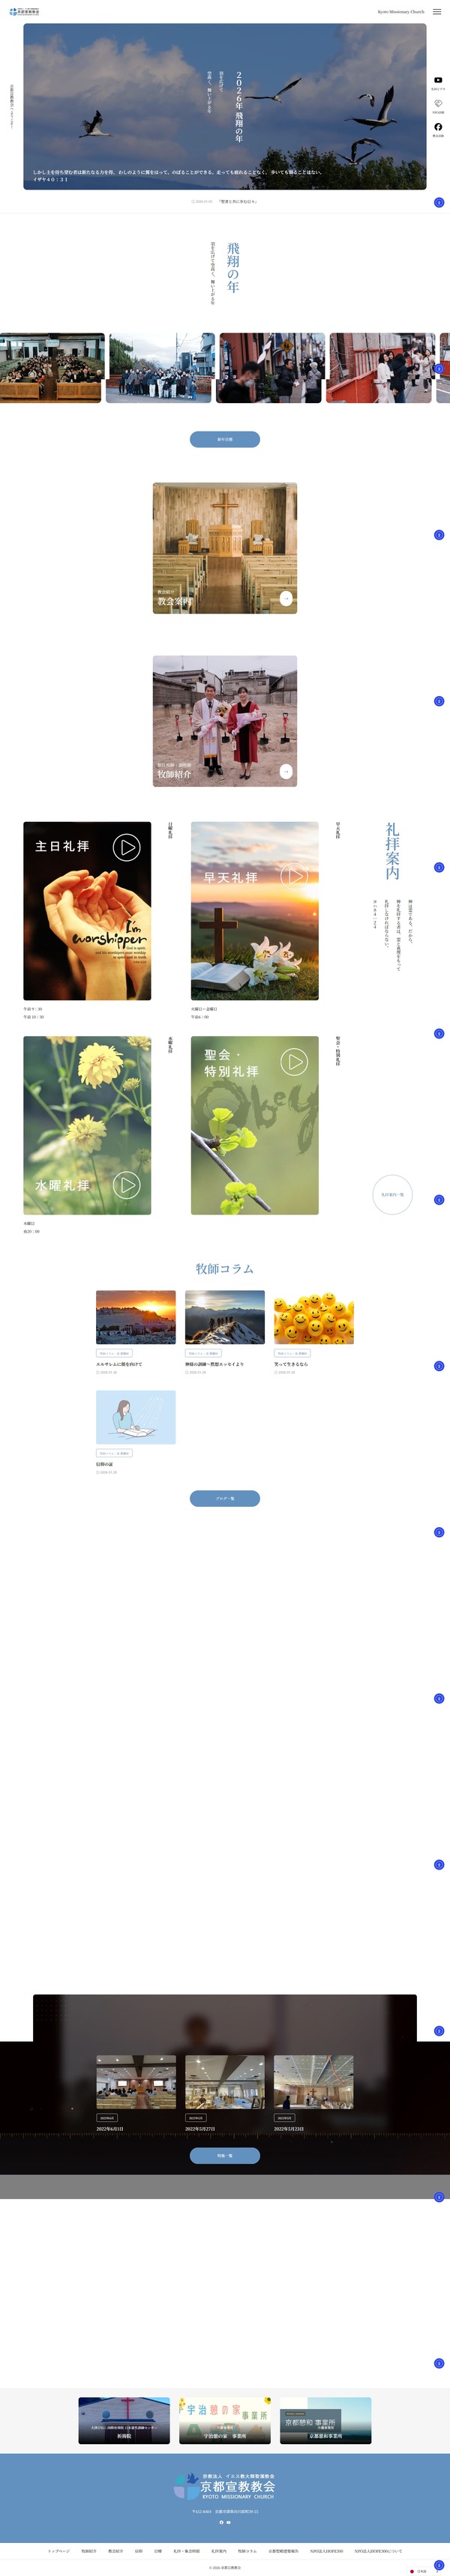
Task: Go to the Kyoto Missionary Church header logo
Action: tap(24, 12)
